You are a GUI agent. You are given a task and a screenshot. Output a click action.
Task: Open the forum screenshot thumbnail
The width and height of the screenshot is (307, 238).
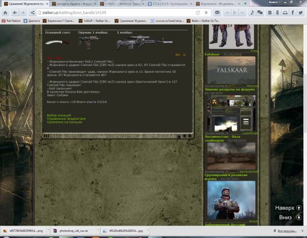click(231, 113)
